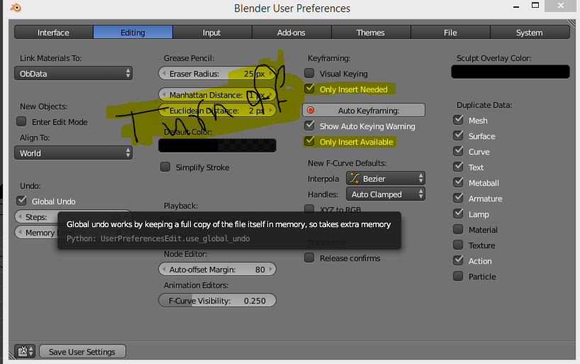580x364 pixels.
Task: Click the Euclidean Distance value field
Action: [217, 111]
